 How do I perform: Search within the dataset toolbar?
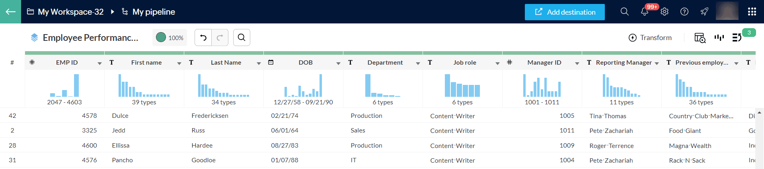242,38
